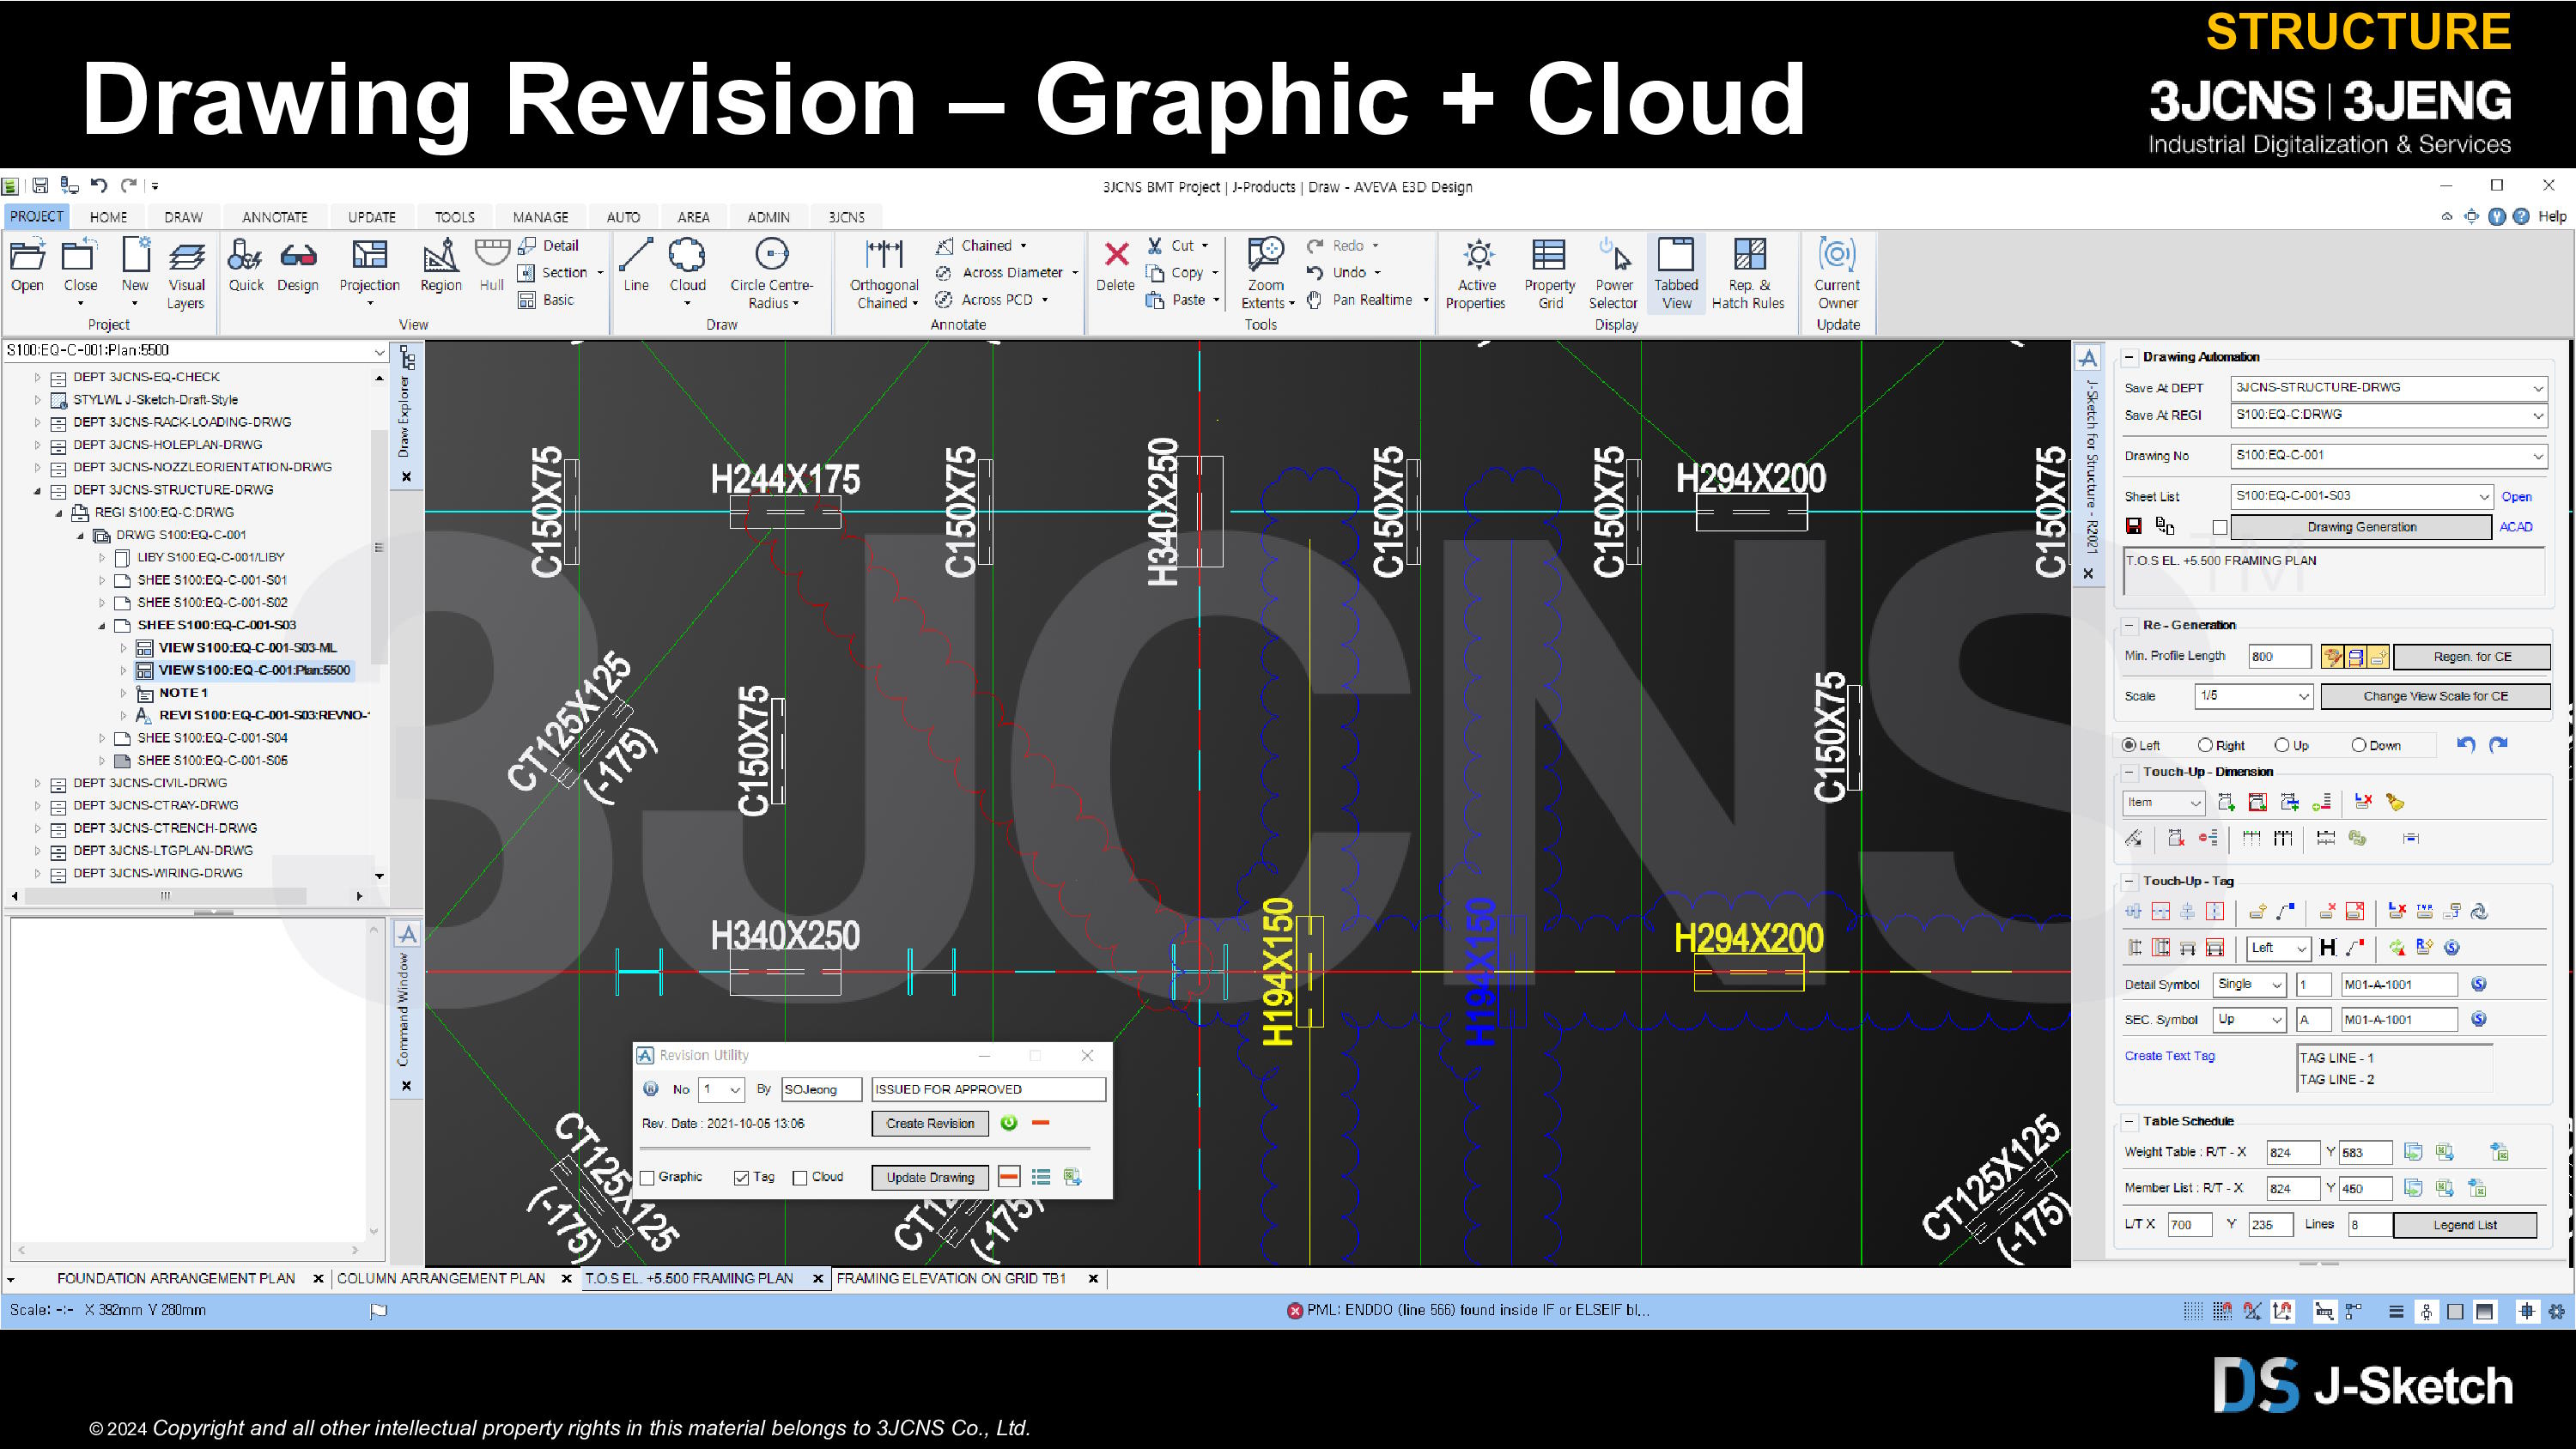Viewport: 2576px width, 1449px height.
Task: Click the Create Revision button
Action: coord(930,1123)
